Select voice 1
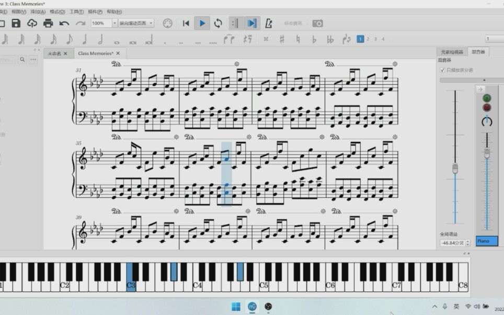This screenshot has height=315, width=504. pyautogui.click(x=360, y=39)
